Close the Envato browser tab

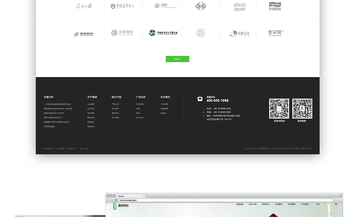[x=143, y=196]
